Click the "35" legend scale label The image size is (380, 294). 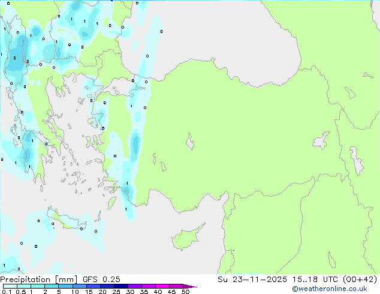click(144, 292)
